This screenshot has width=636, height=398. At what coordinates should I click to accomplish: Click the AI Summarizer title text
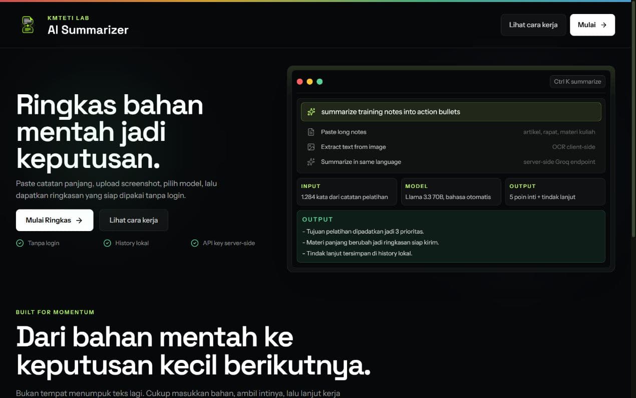pos(88,30)
